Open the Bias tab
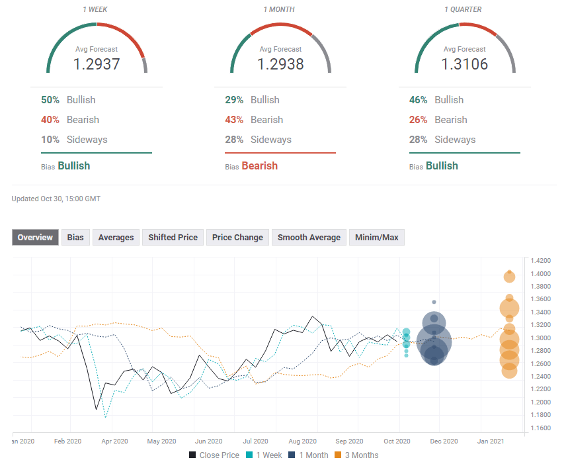The height and width of the screenshot is (464, 566). click(x=75, y=238)
